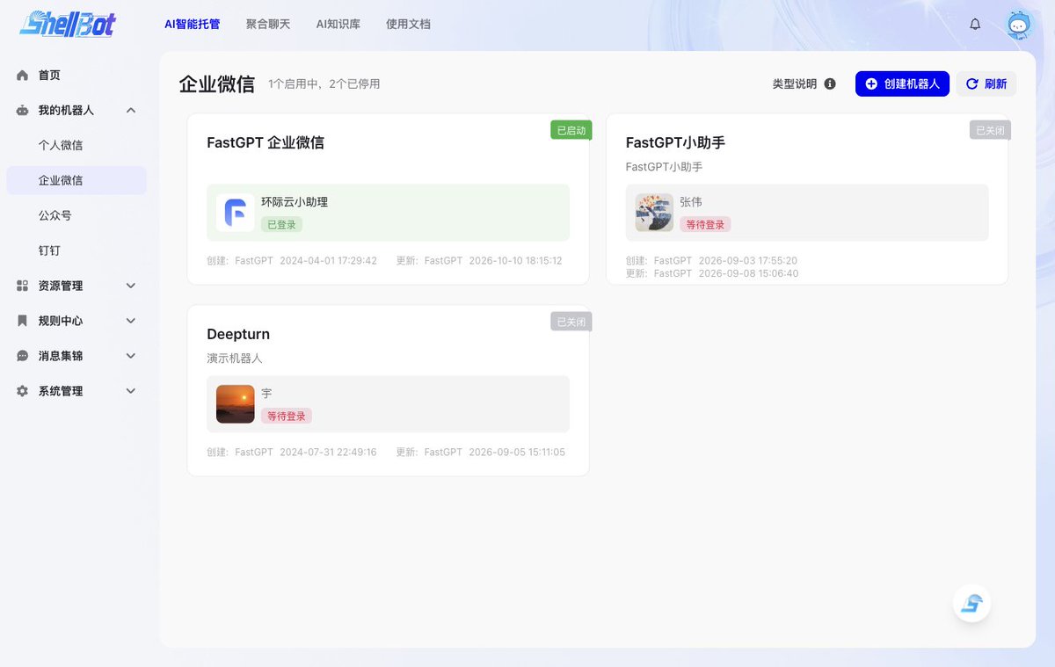This screenshot has height=667, width=1055.
Task: Open the notification bell
Action: (975, 25)
